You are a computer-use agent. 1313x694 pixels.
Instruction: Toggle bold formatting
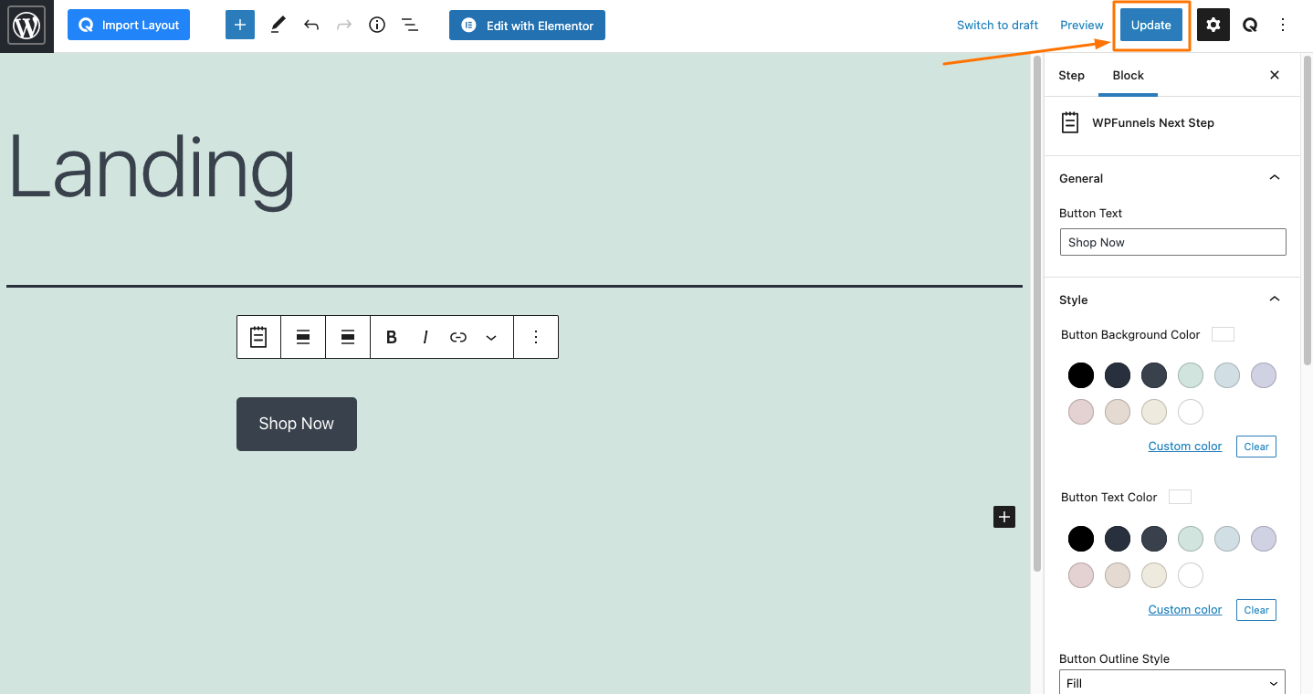tap(392, 337)
